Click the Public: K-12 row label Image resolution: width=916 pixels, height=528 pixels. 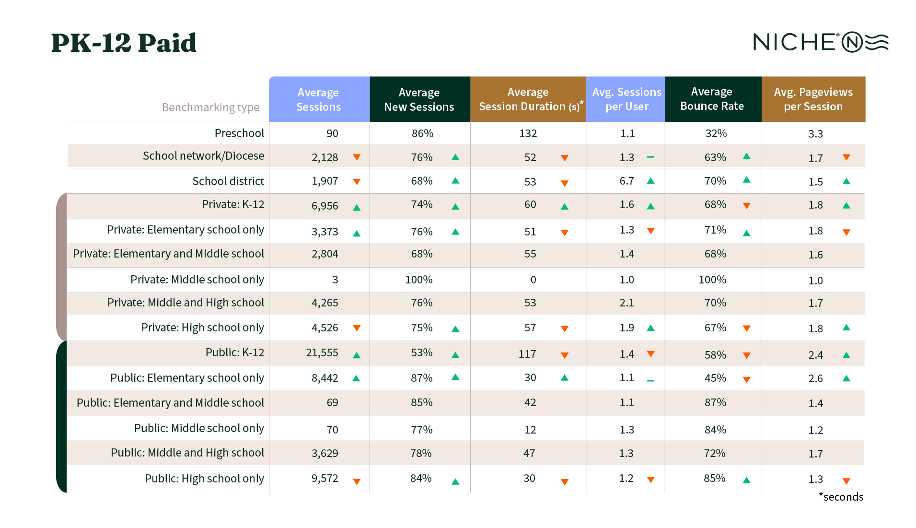pyautogui.click(x=235, y=353)
